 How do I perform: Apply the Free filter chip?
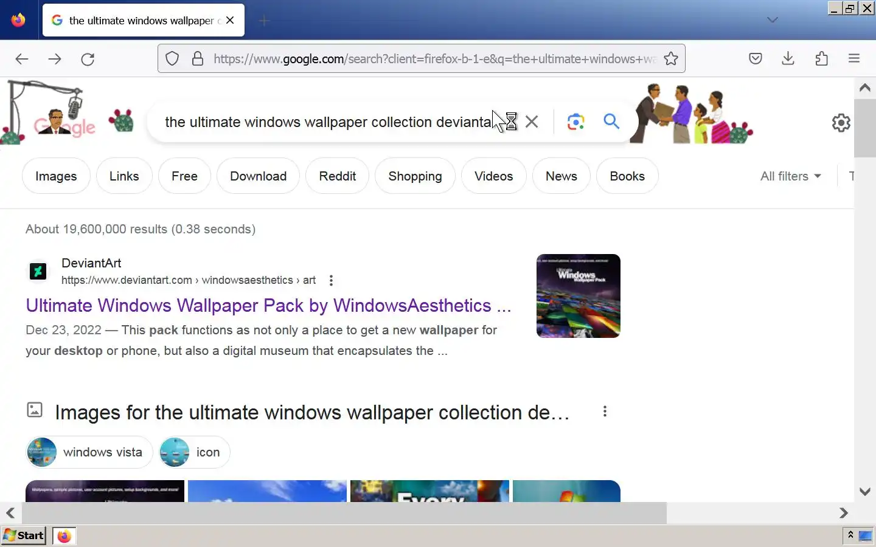click(184, 176)
